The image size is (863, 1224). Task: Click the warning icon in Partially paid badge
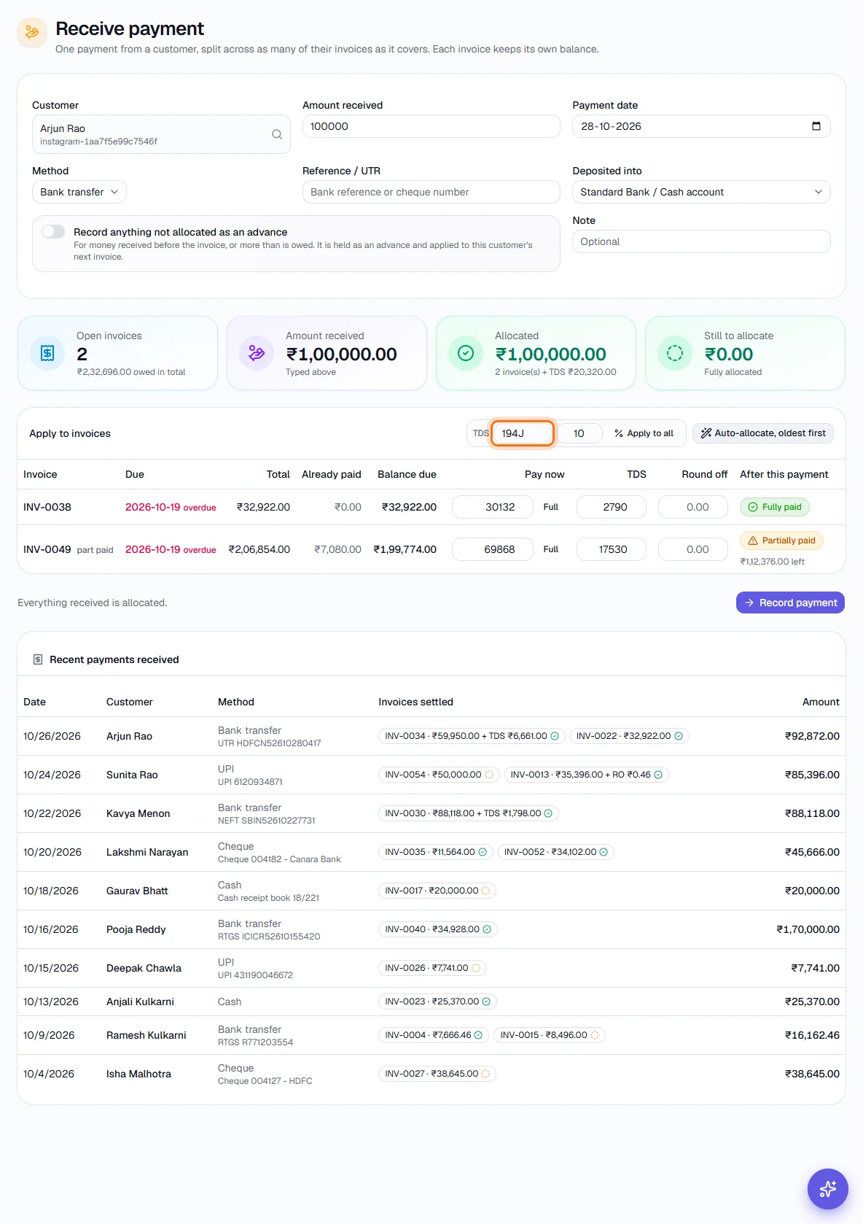(753, 541)
